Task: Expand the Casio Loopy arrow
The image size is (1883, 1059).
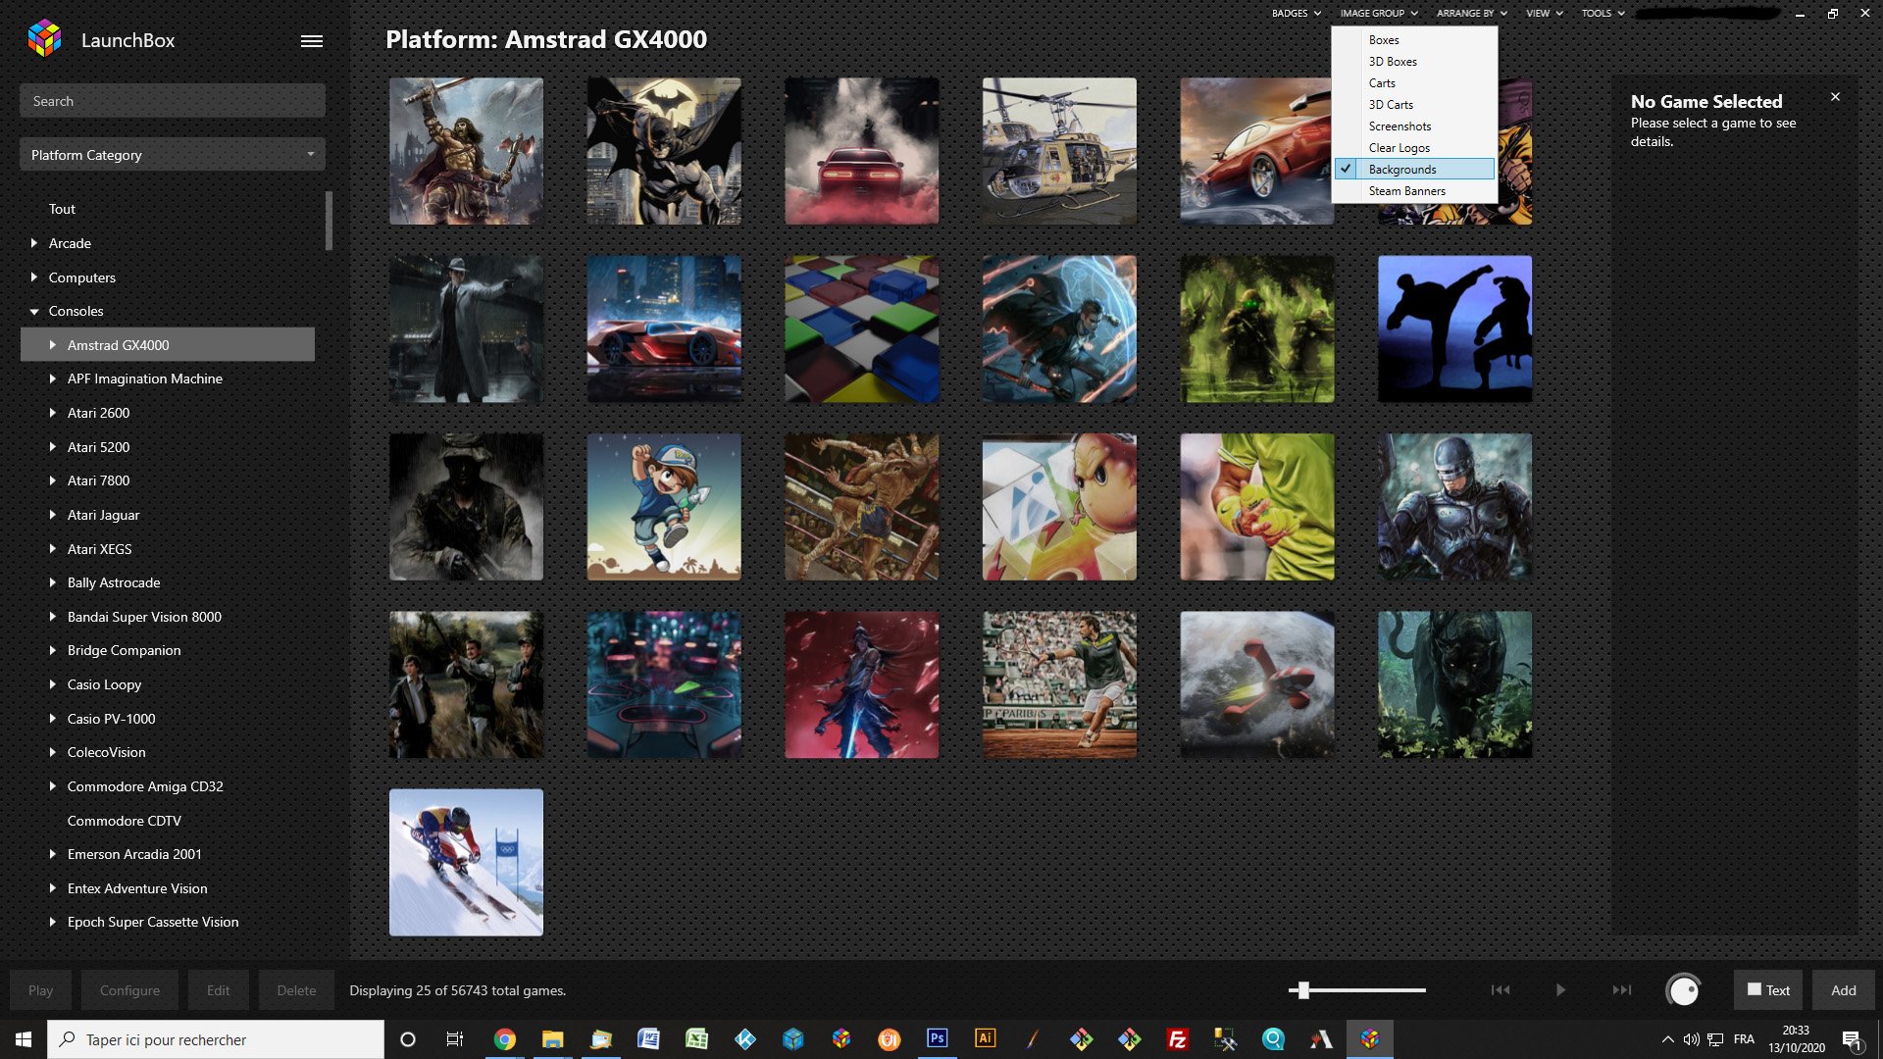Action: click(x=53, y=684)
